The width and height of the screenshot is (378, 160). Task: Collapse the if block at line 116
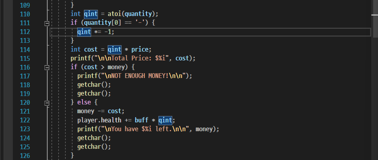tap(47, 68)
